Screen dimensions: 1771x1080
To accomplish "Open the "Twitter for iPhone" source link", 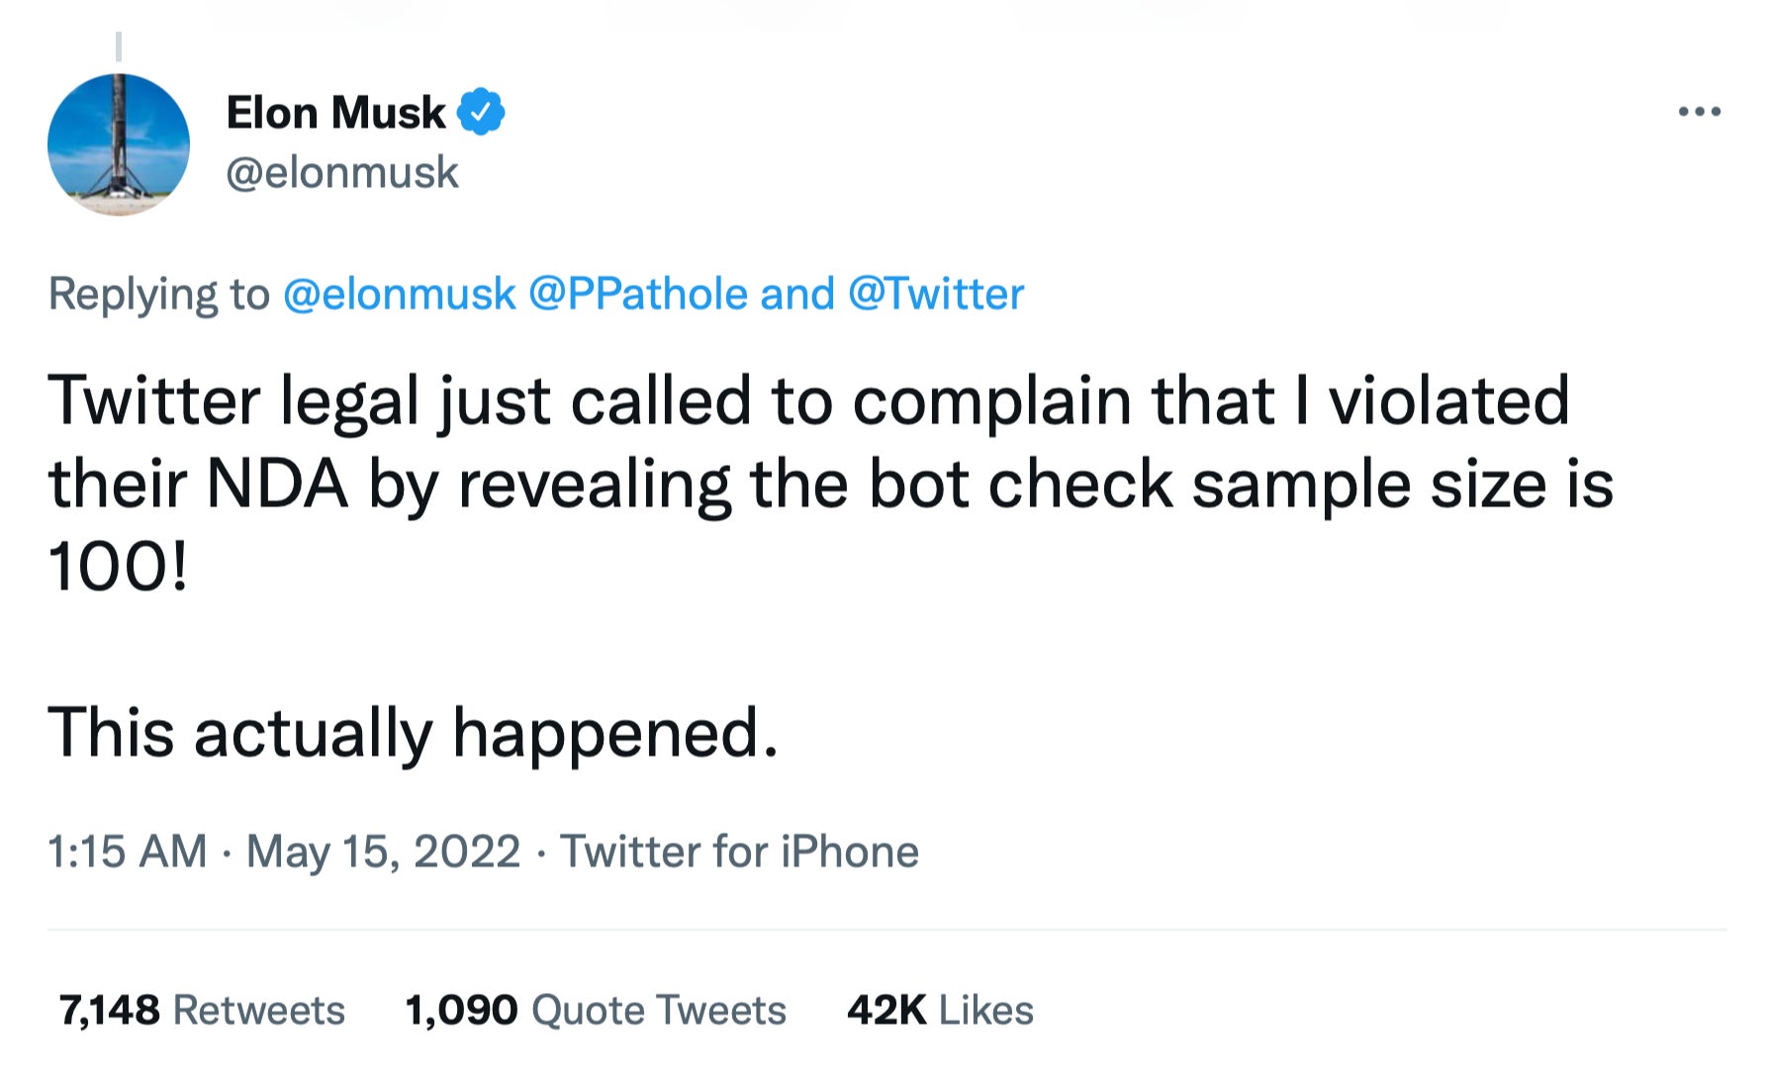I will click(x=739, y=852).
